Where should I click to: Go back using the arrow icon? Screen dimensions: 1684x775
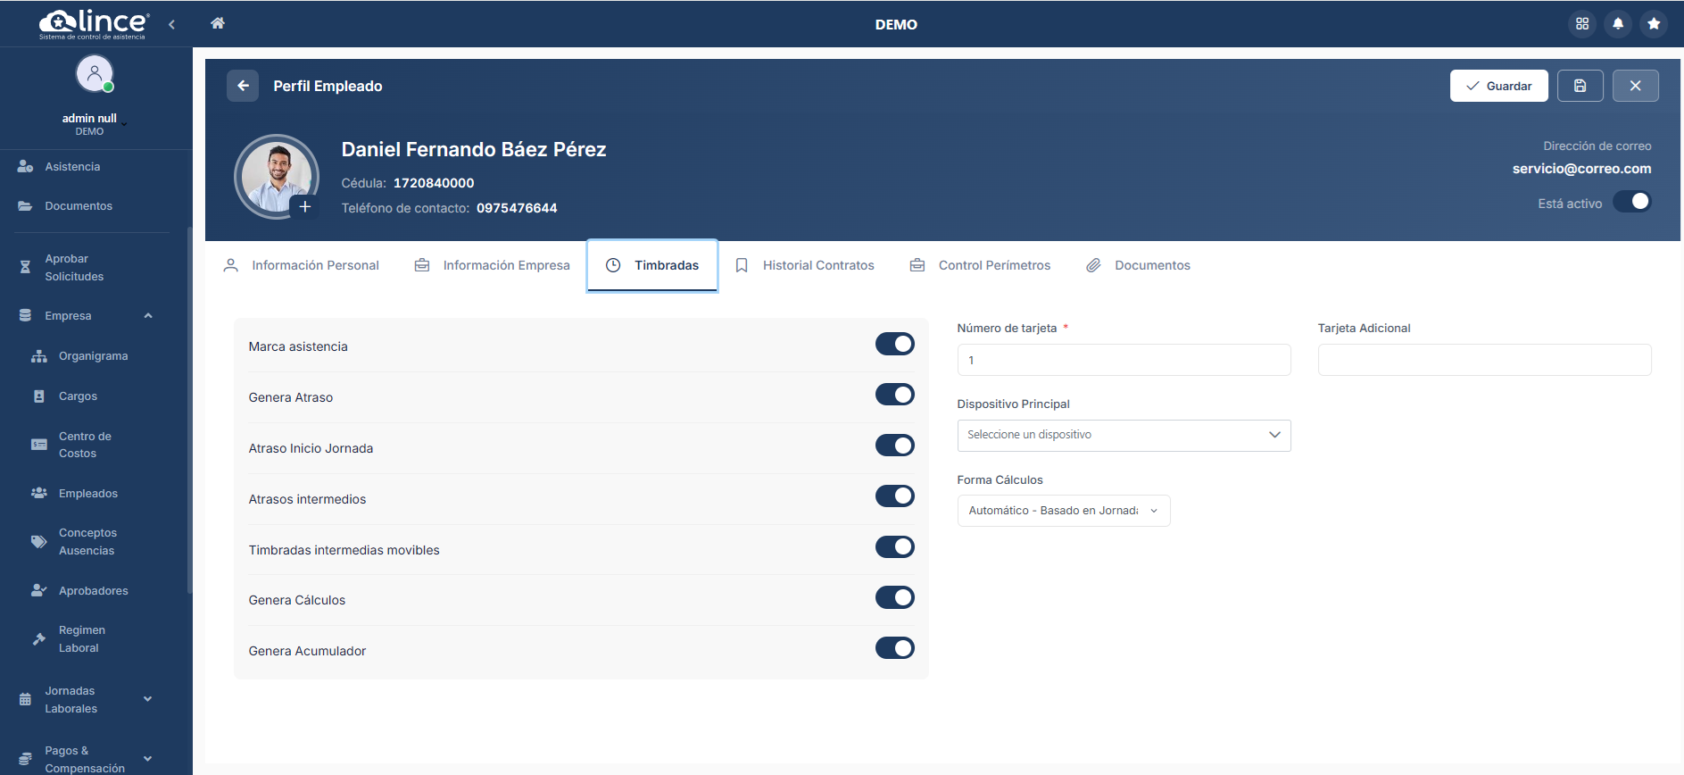[x=243, y=86]
